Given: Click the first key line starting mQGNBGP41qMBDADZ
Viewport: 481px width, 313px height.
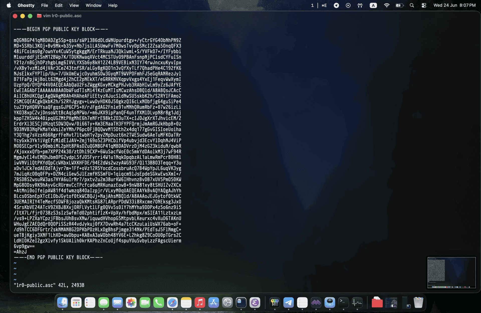Looking at the screenshot, I should coord(97,40).
